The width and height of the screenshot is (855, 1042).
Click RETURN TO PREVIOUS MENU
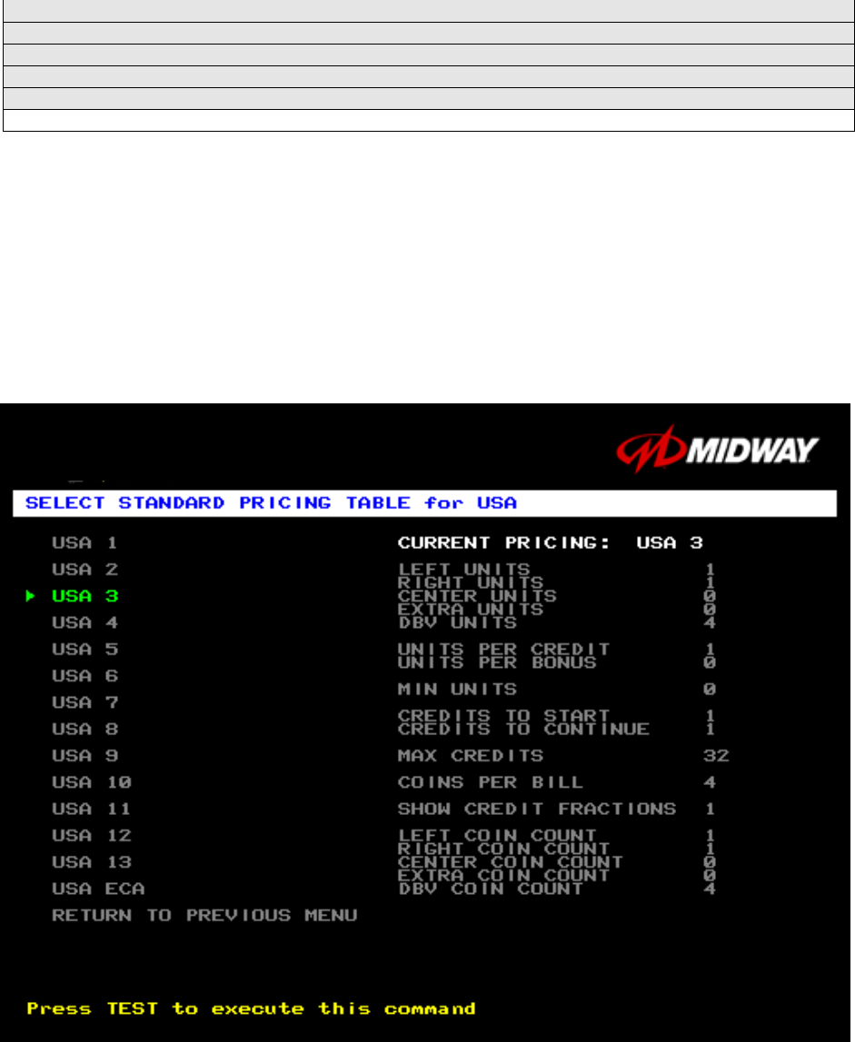(x=204, y=915)
